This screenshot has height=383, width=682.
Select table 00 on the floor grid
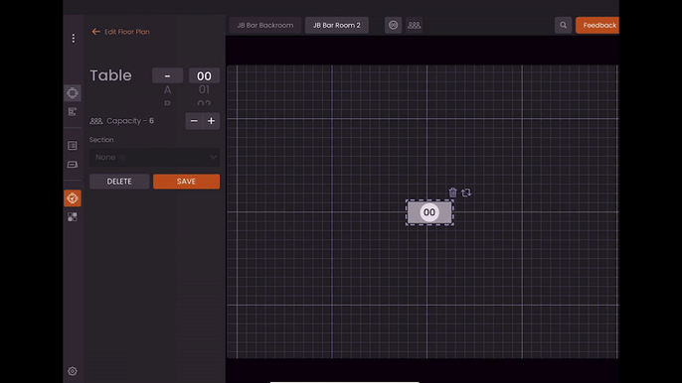[x=429, y=212]
